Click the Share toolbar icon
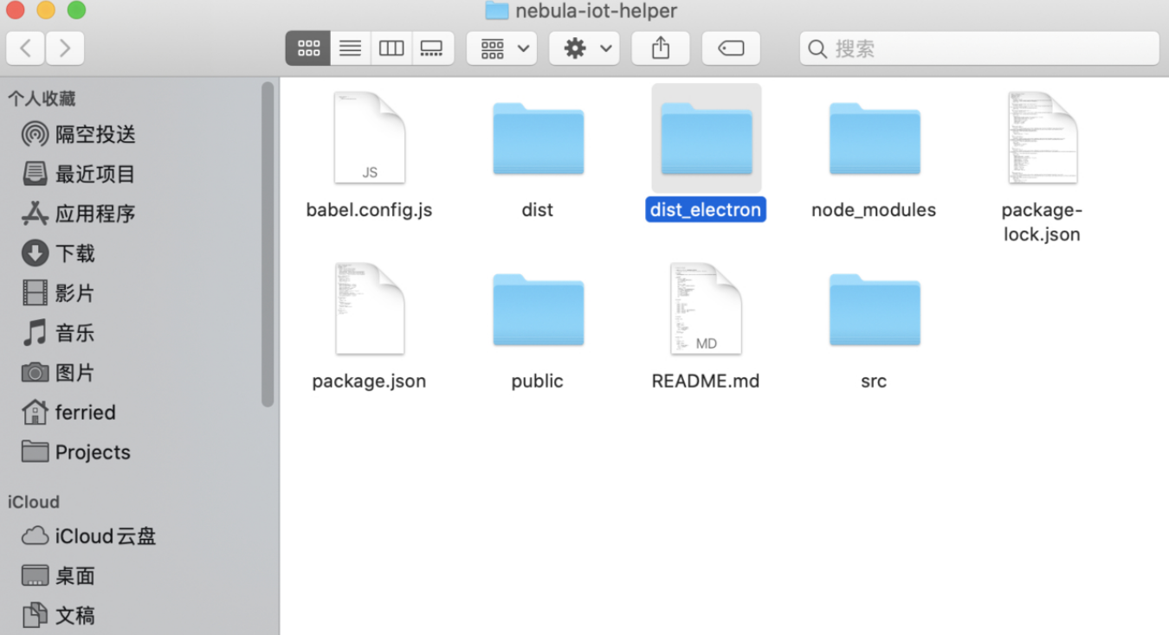This screenshot has height=635, width=1169. tap(661, 48)
